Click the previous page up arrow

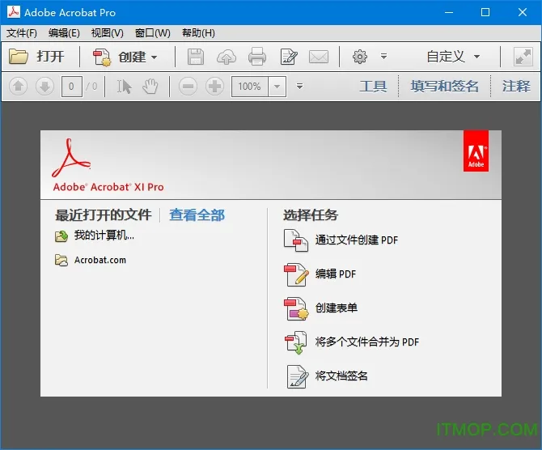[19, 86]
